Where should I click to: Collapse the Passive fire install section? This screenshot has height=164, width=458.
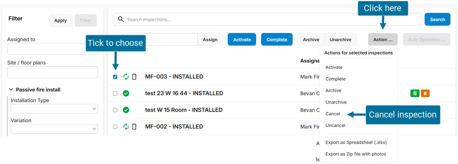click(11, 90)
